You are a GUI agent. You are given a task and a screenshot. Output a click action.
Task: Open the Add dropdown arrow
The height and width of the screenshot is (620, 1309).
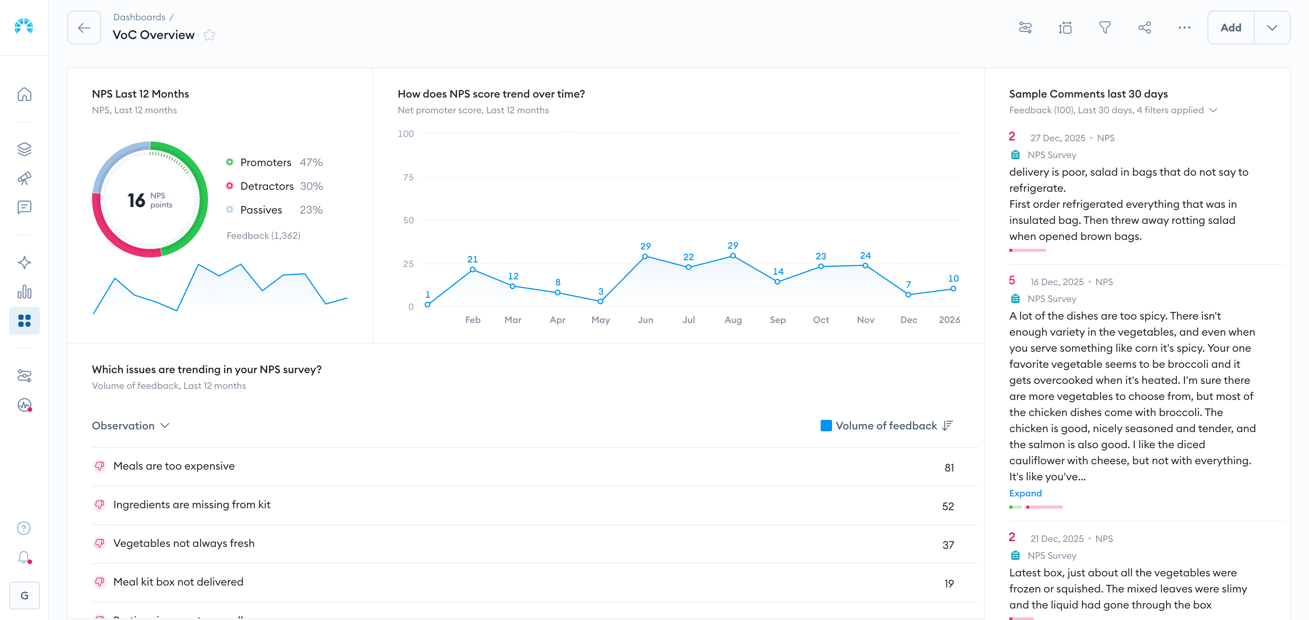1272,28
